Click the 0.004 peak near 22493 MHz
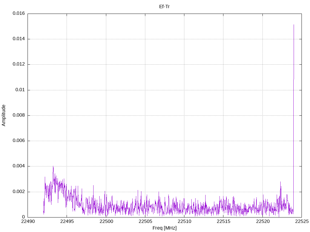The width and height of the screenshot is (310, 232). click(x=53, y=166)
